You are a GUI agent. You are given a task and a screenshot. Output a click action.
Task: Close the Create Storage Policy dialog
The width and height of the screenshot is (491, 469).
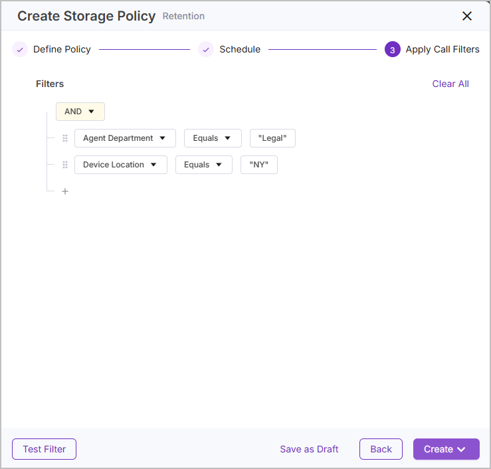click(466, 16)
